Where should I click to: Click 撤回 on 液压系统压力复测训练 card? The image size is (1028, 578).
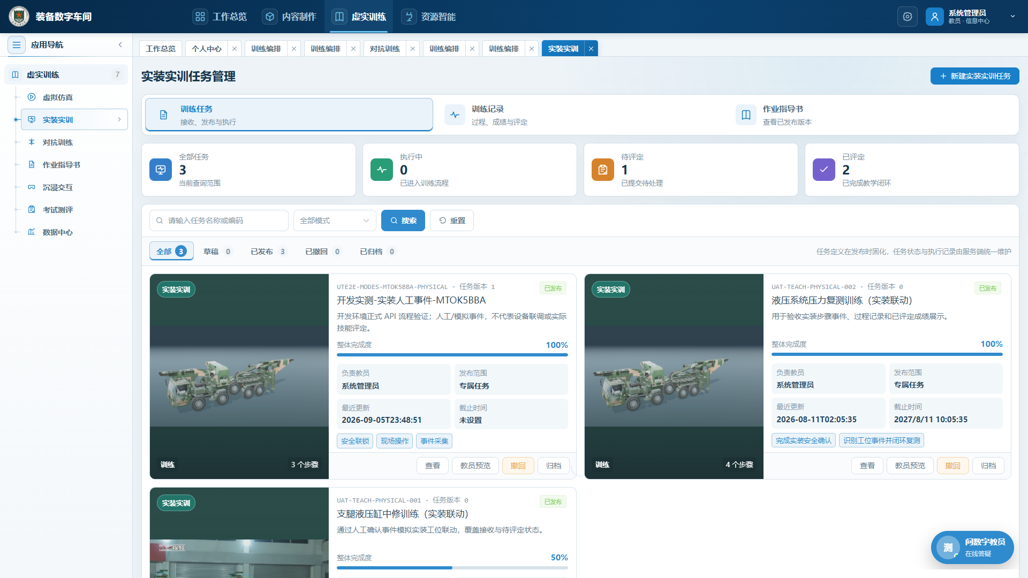click(953, 466)
